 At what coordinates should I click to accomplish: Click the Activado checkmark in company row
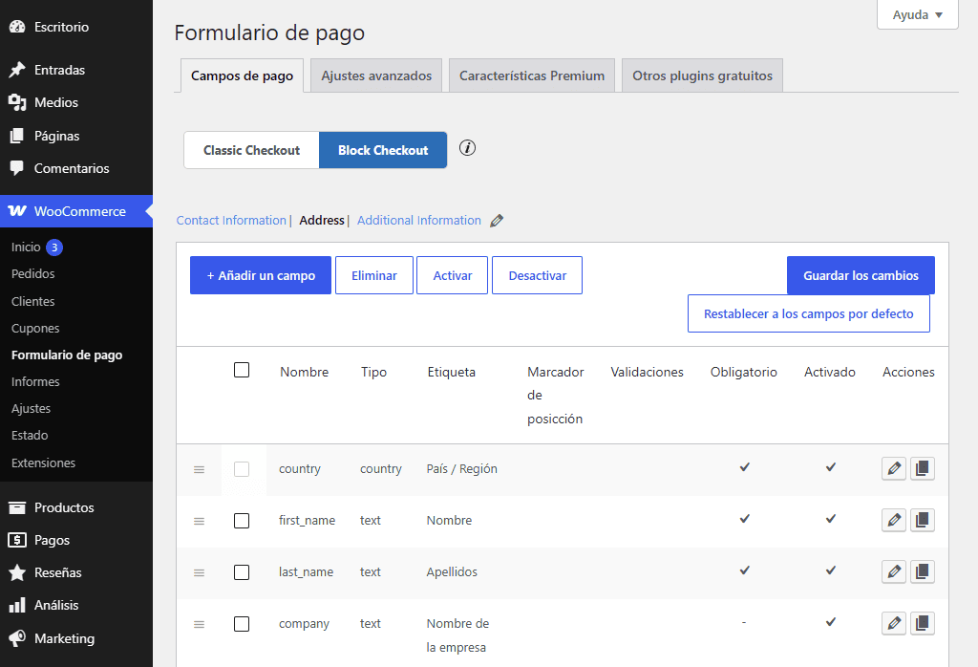click(831, 622)
